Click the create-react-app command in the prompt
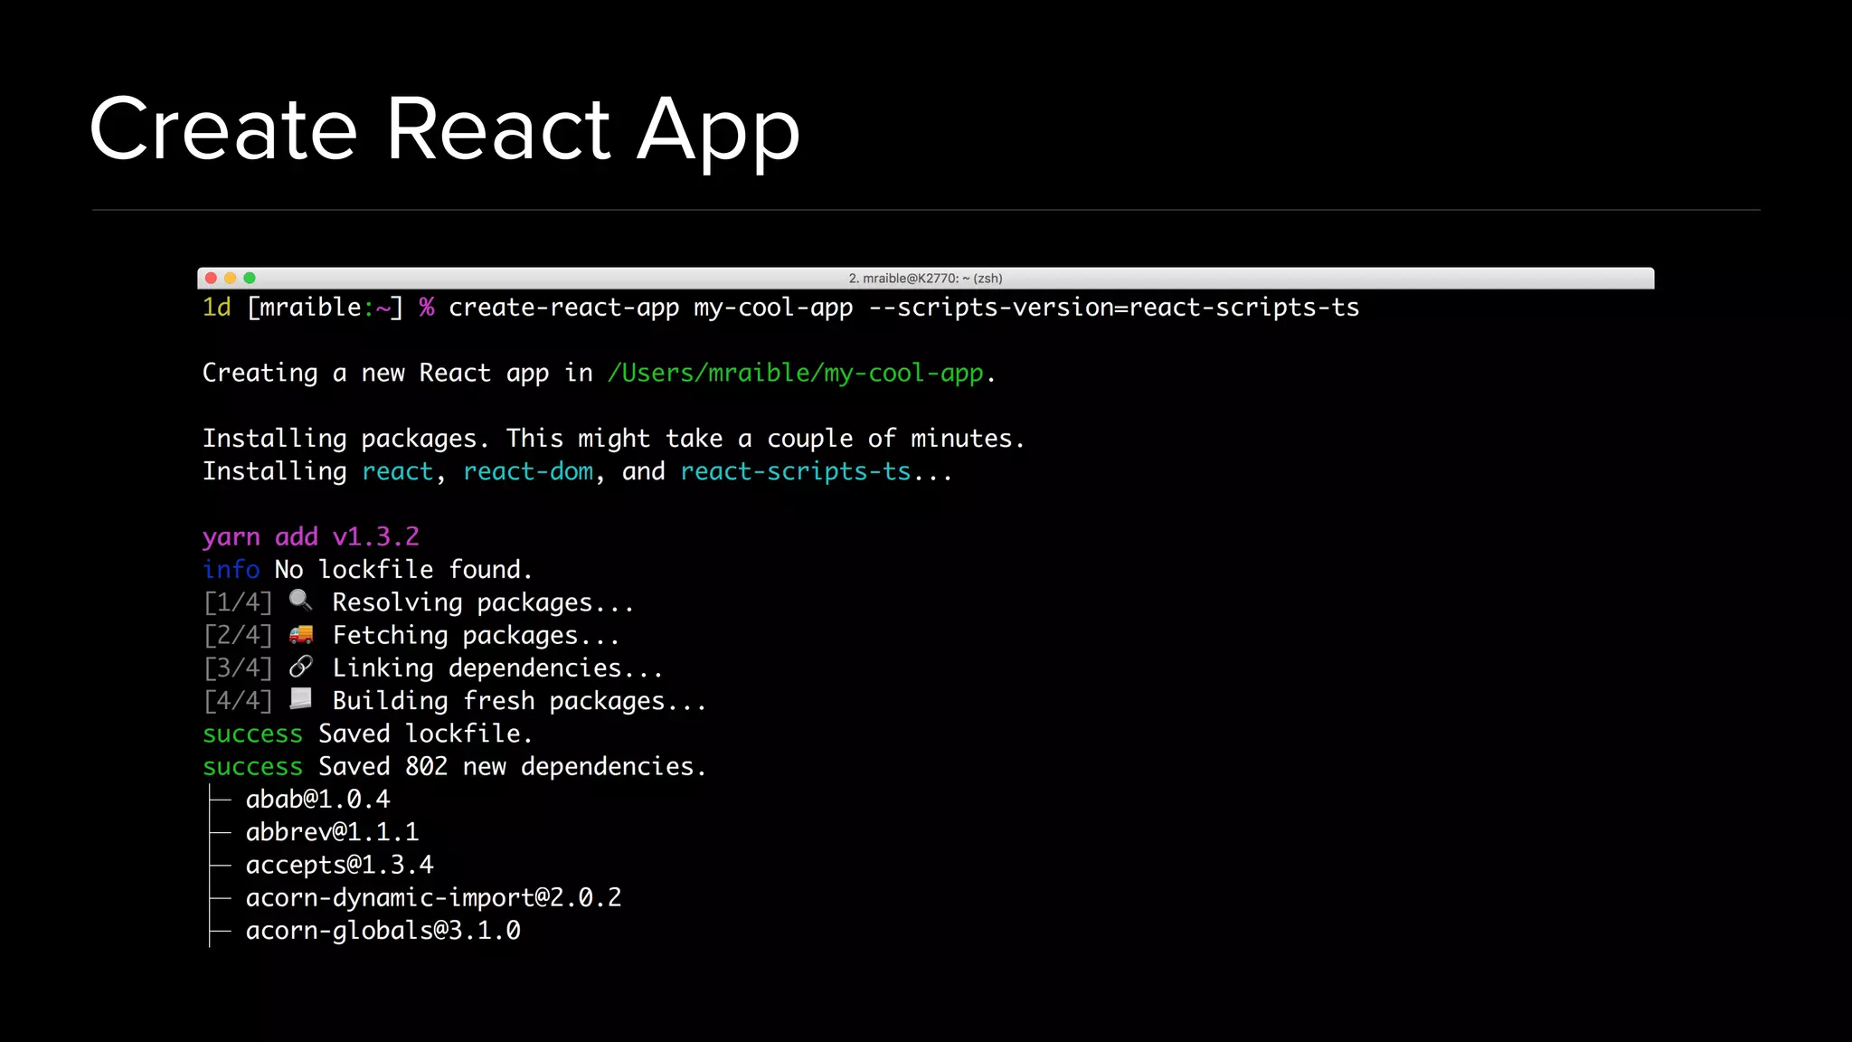The image size is (1852, 1042). pyautogui.click(x=563, y=308)
